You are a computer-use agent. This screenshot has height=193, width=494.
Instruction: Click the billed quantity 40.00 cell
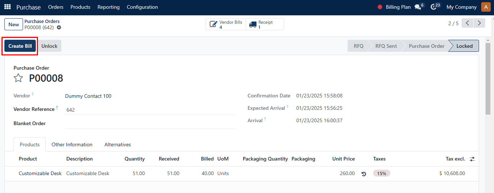[207, 173]
